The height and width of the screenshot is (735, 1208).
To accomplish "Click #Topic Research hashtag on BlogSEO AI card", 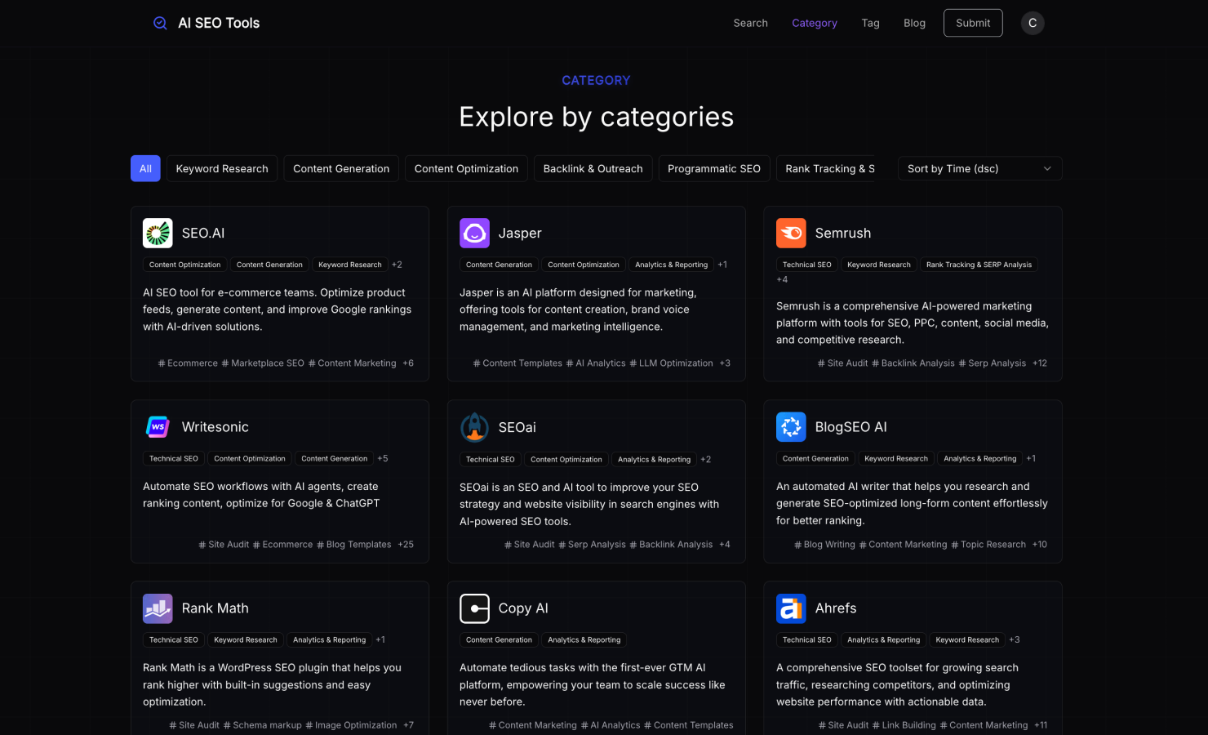I will click(988, 545).
